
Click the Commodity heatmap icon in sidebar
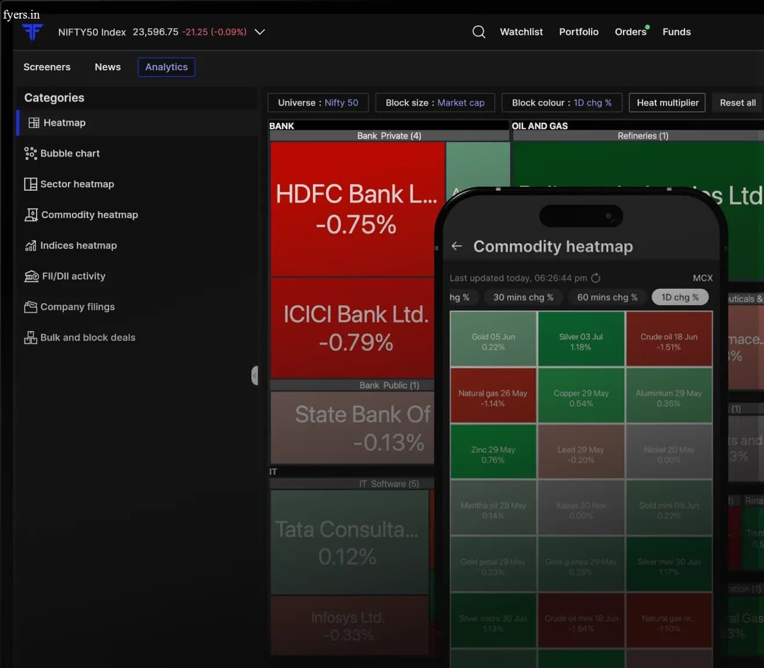(x=31, y=215)
